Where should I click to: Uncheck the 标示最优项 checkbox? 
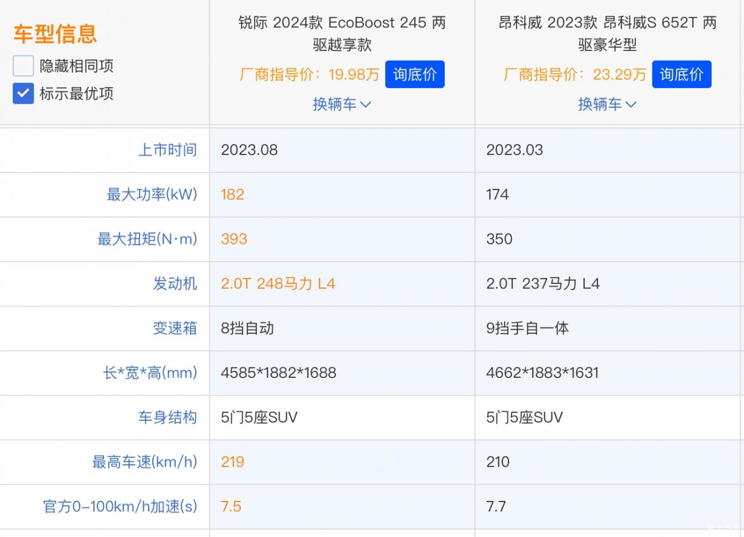point(23,93)
